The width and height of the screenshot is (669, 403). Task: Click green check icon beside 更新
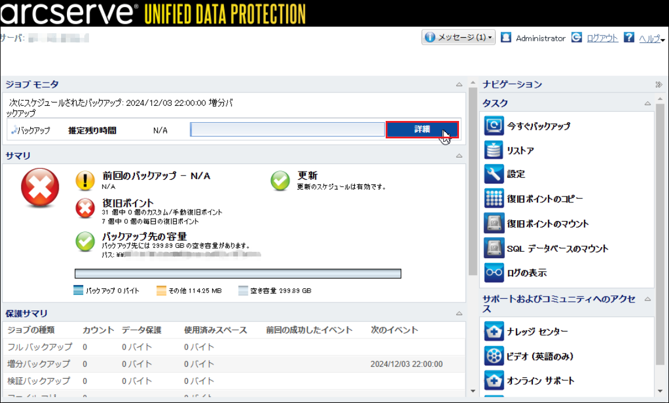[x=280, y=180]
